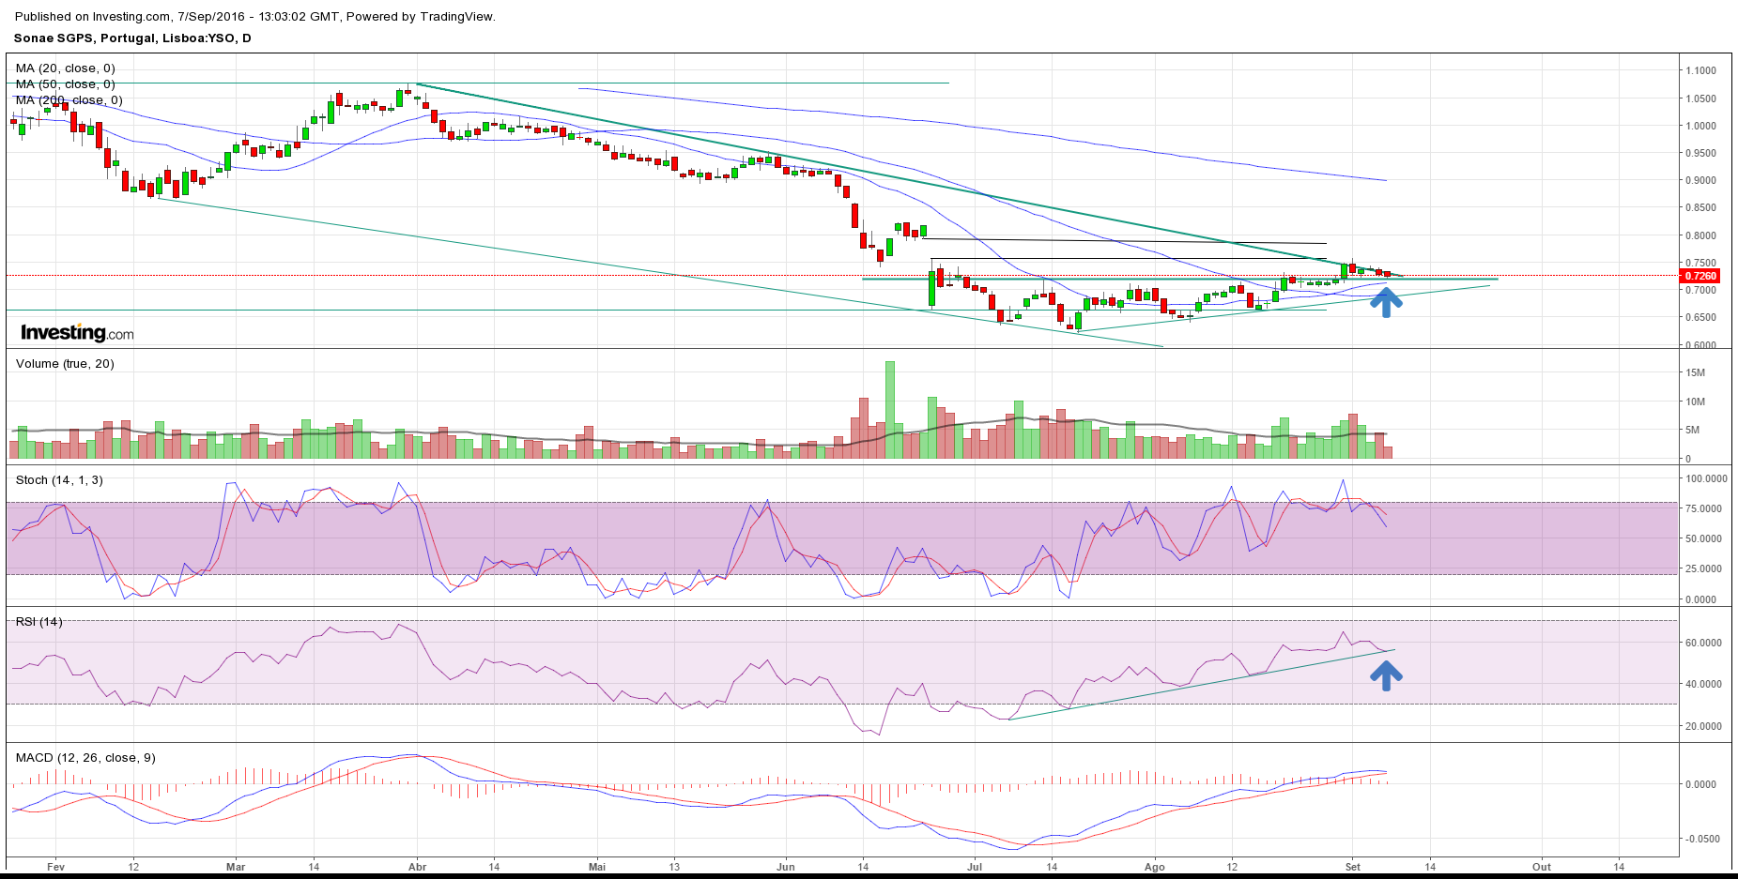
Task: Click the Out month on time axis
Action: (x=1542, y=867)
